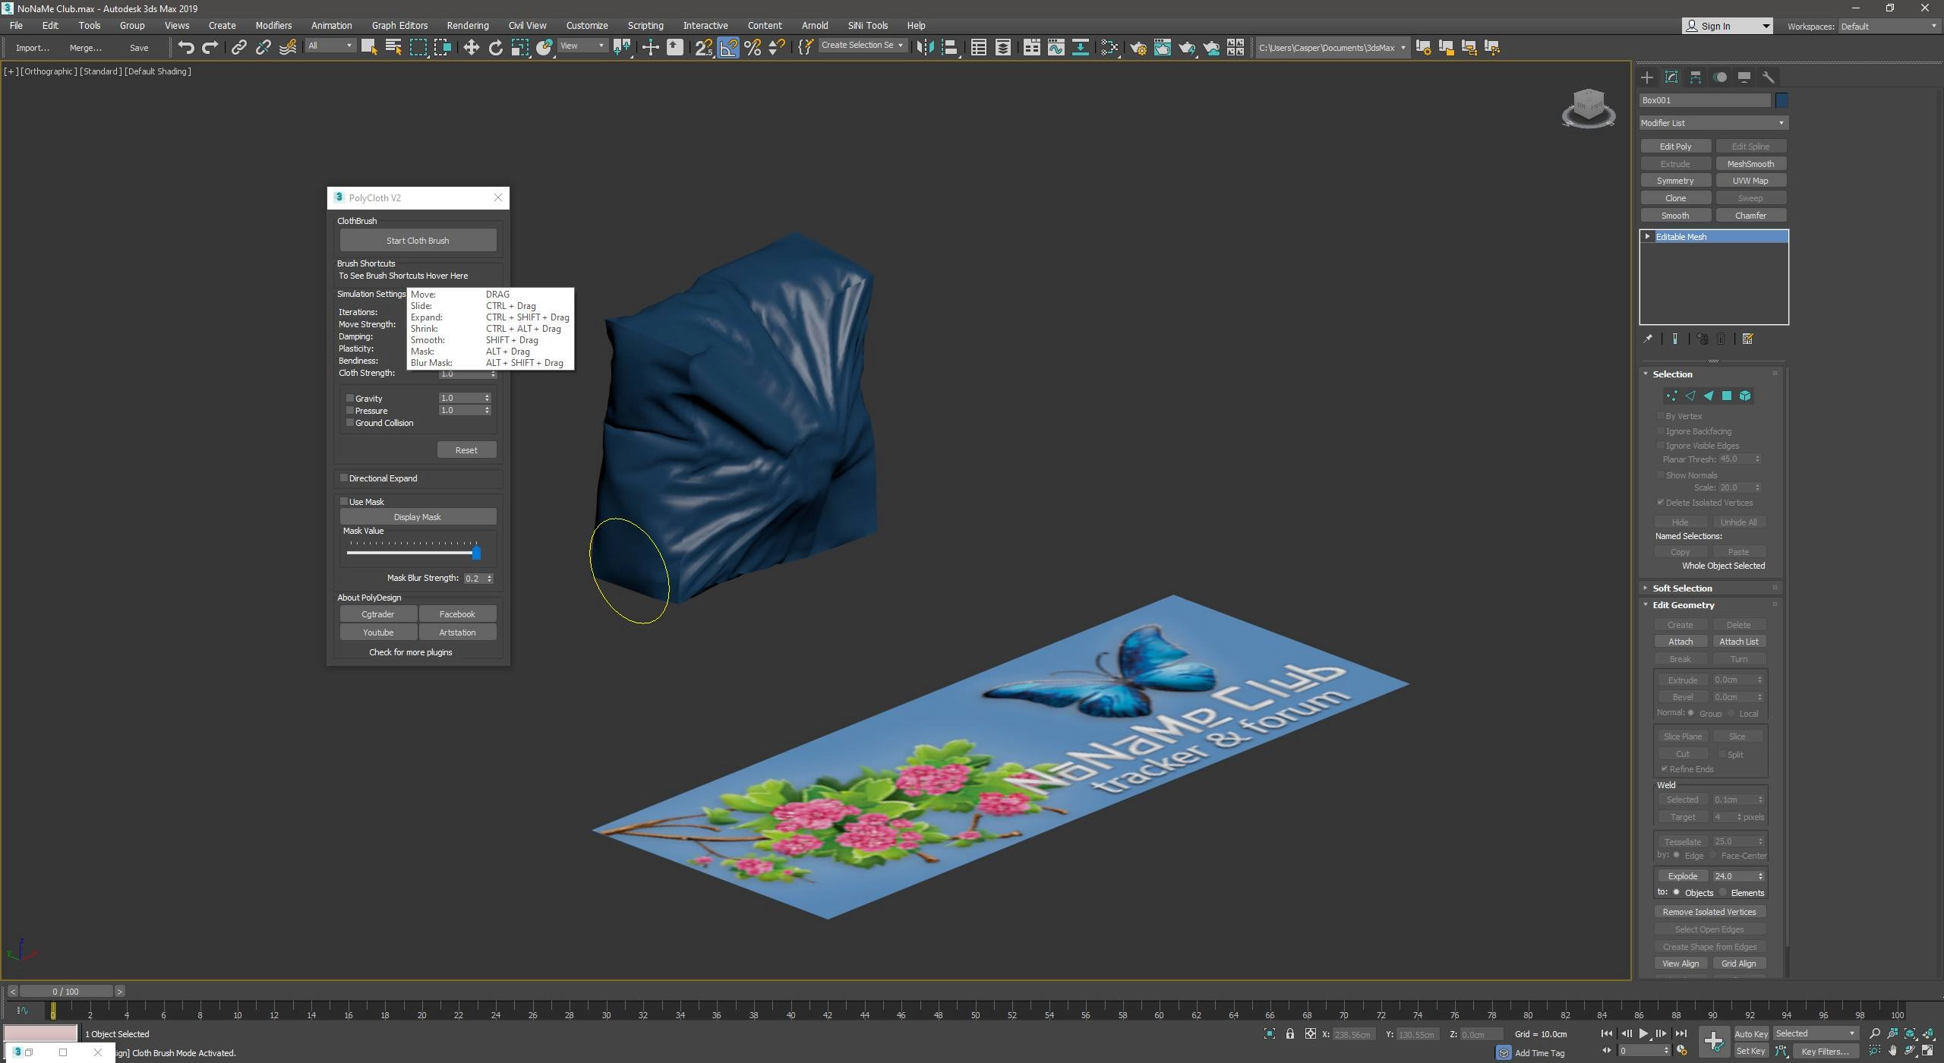Click the Reset button in PolyCloth
This screenshot has width=1944, height=1063.
point(466,449)
